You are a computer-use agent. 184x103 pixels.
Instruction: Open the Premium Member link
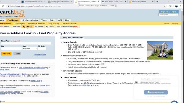click(83, 85)
